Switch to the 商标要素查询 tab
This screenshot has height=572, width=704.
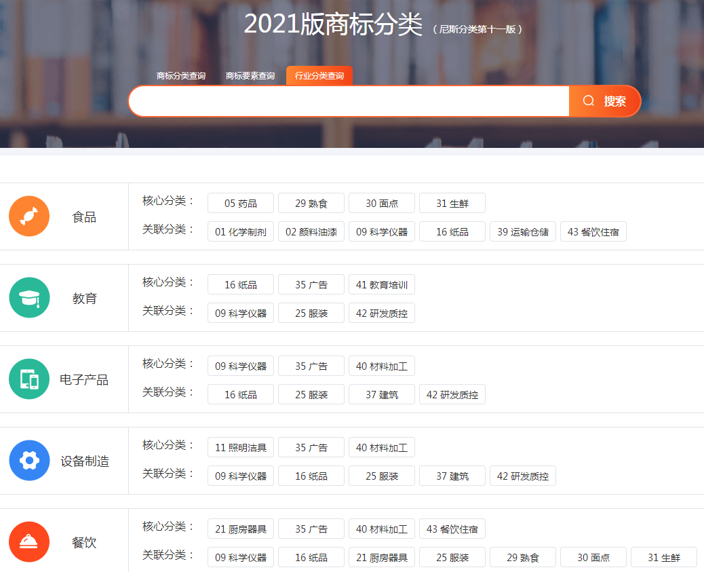[250, 76]
